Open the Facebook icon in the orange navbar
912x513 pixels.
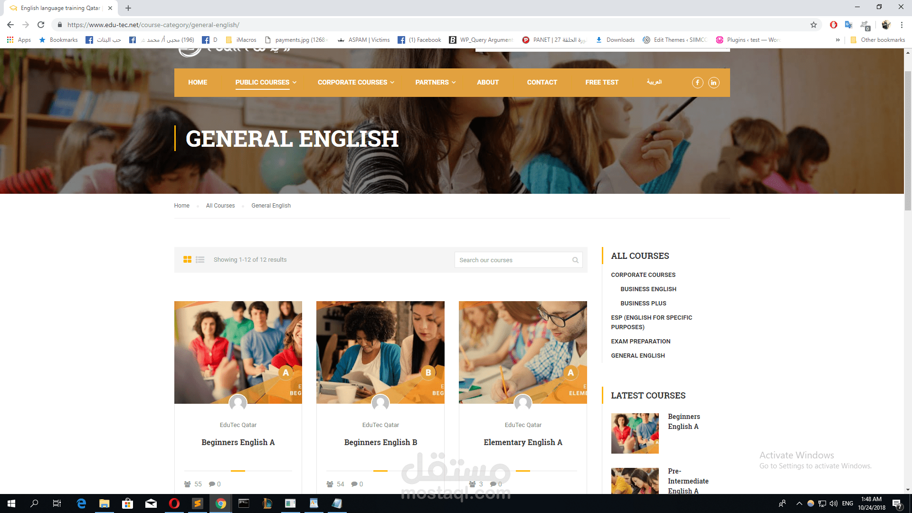pyautogui.click(x=697, y=83)
